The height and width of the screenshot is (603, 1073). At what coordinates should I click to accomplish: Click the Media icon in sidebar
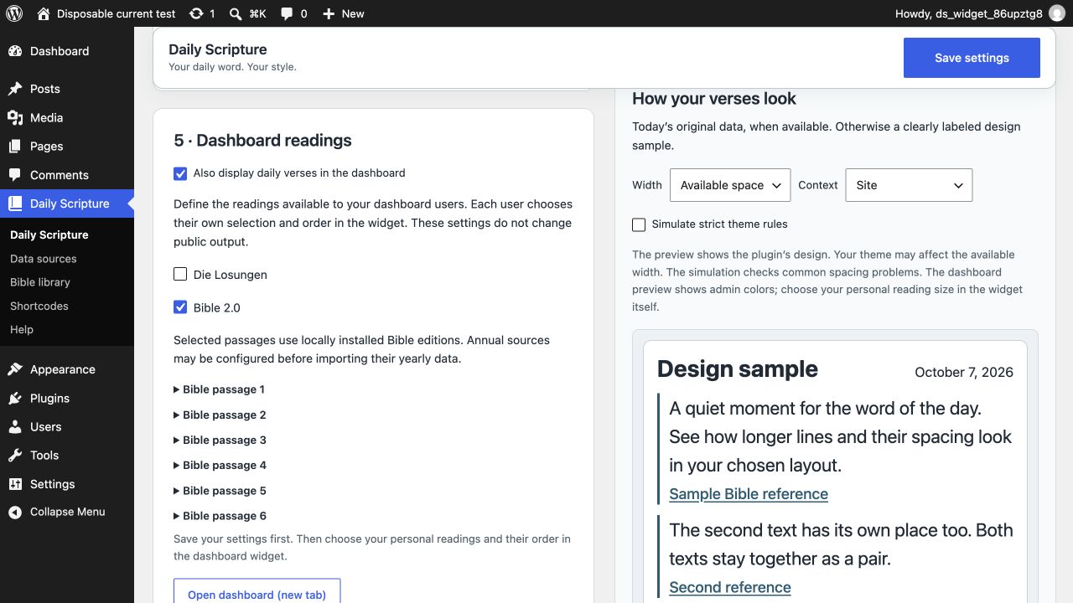[15, 117]
